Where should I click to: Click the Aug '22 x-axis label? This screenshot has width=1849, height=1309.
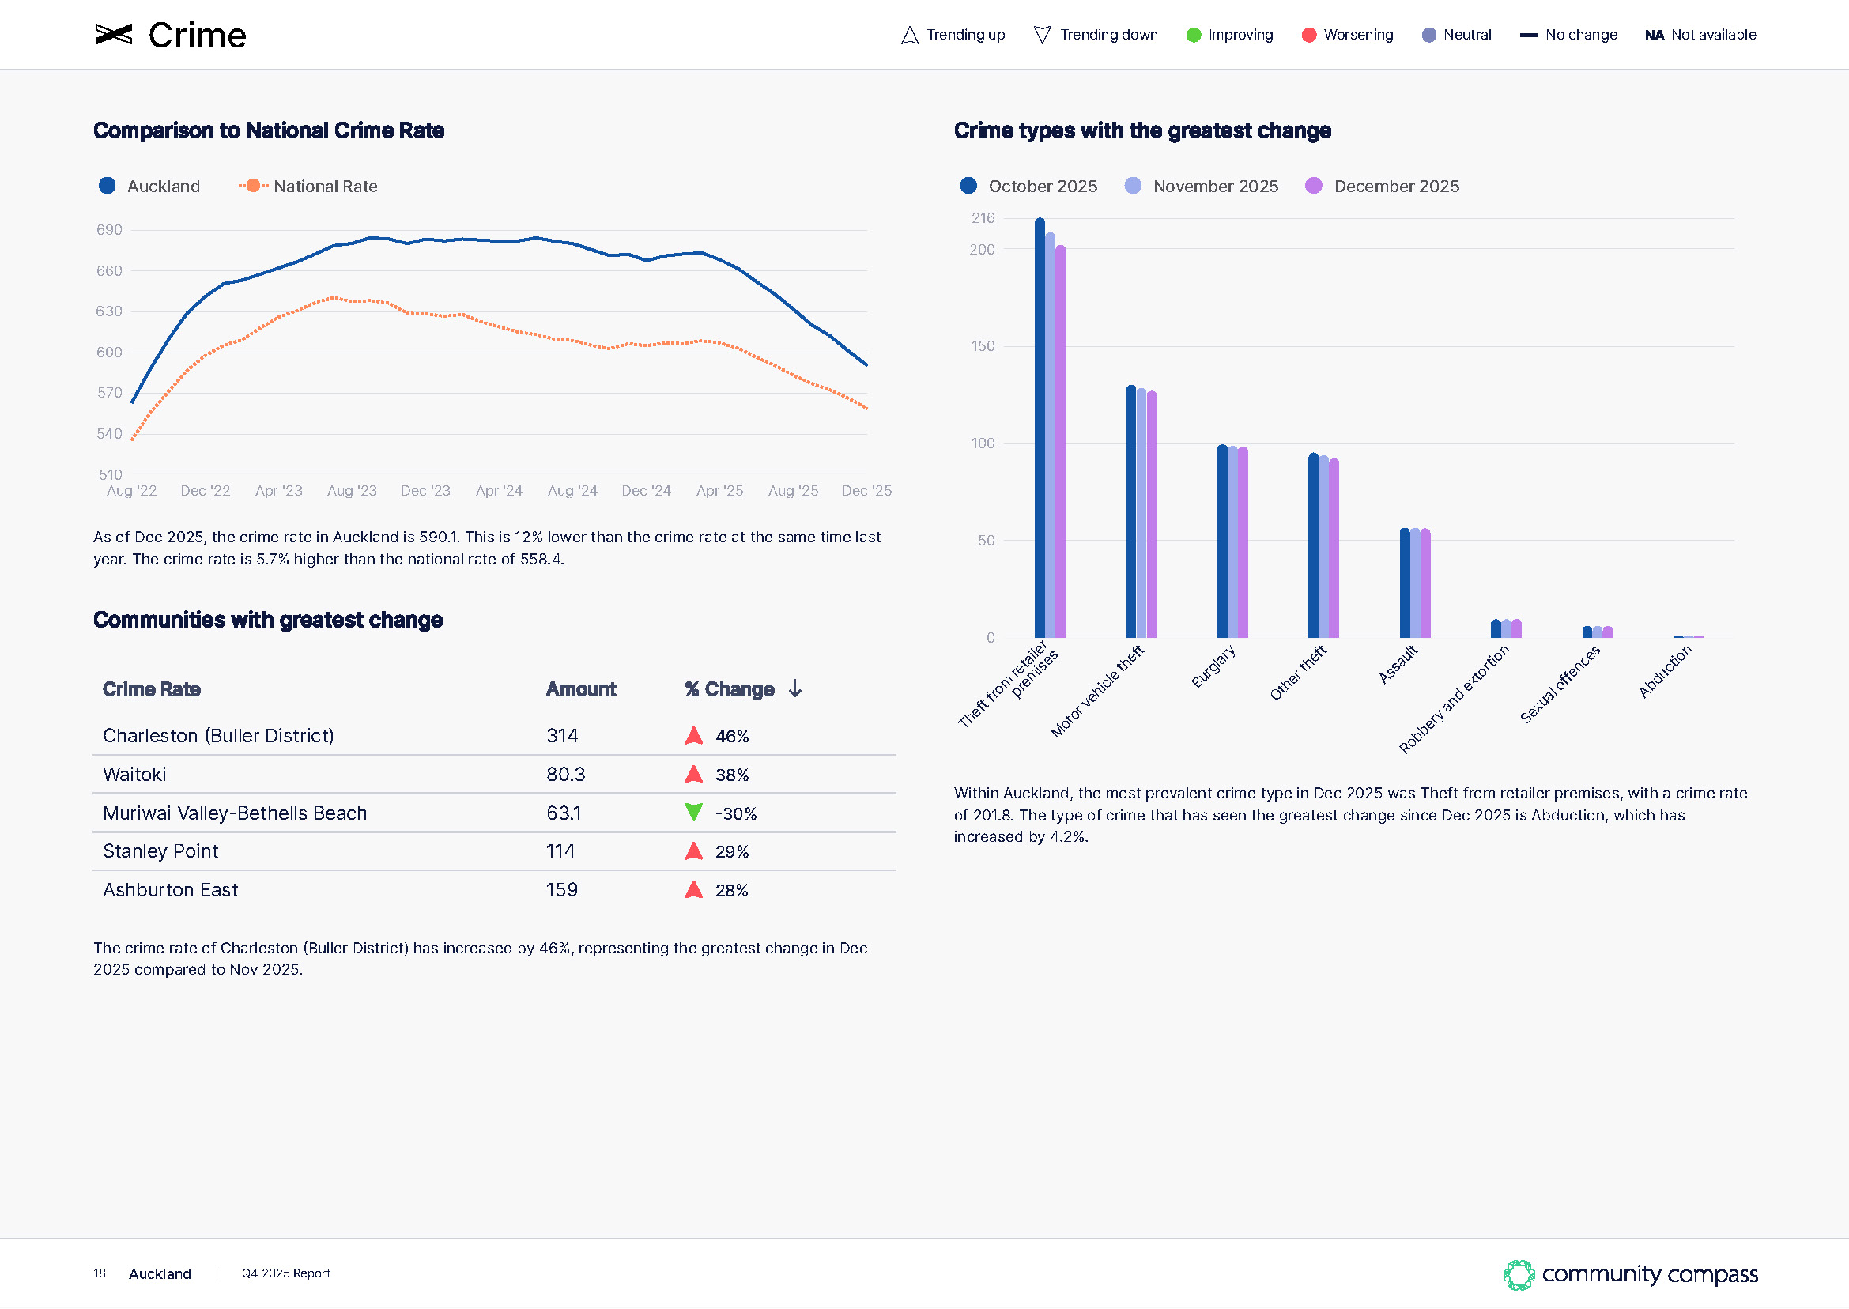coord(131,491)
